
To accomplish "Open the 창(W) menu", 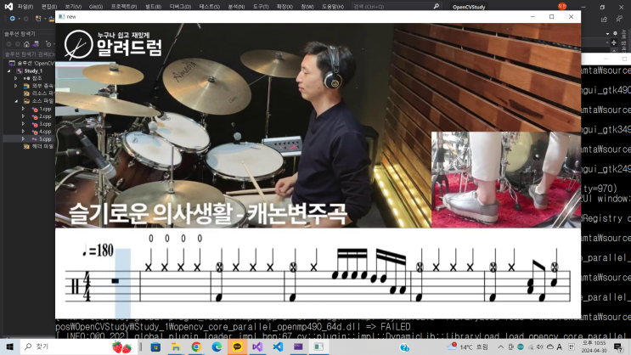I will [307, 7].
